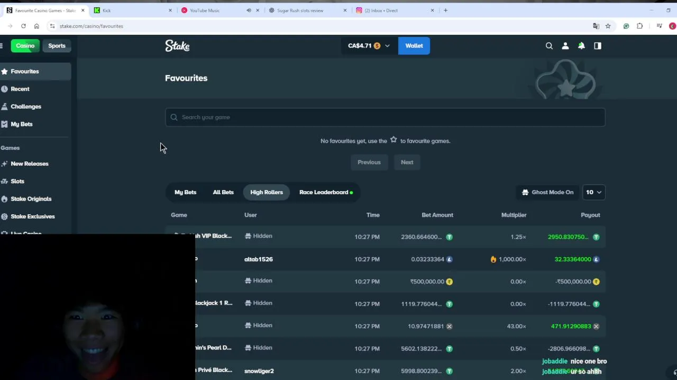
Task: Click the Multiplier column header
Action: click(514, 215)
